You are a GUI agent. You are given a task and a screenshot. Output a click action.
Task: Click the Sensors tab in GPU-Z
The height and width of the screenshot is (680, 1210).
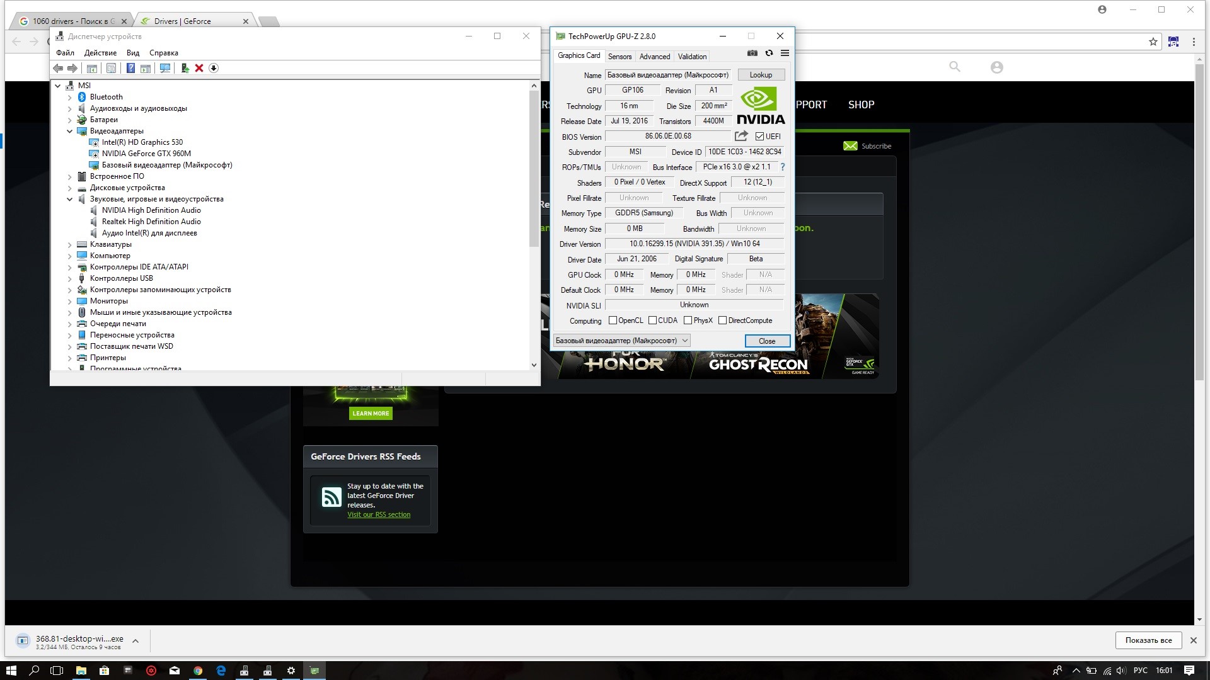click(619, 55)
